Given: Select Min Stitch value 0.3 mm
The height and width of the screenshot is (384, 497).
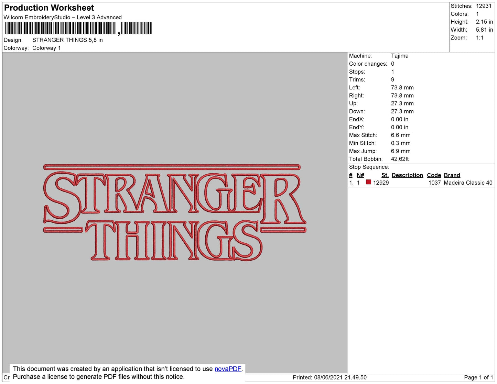Looking at the screenshot, I should [401, 143].
